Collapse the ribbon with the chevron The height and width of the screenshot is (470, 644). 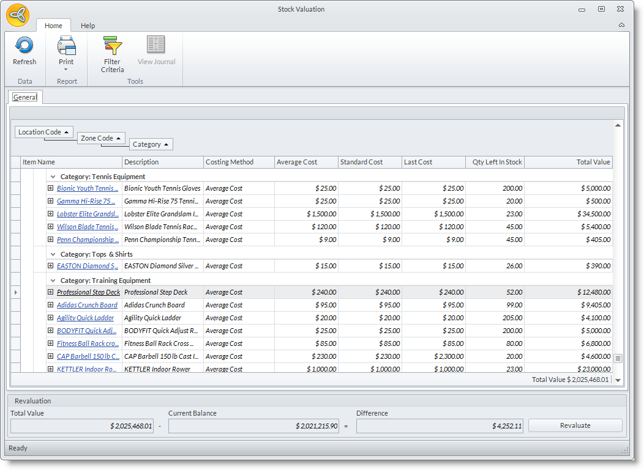621,26
